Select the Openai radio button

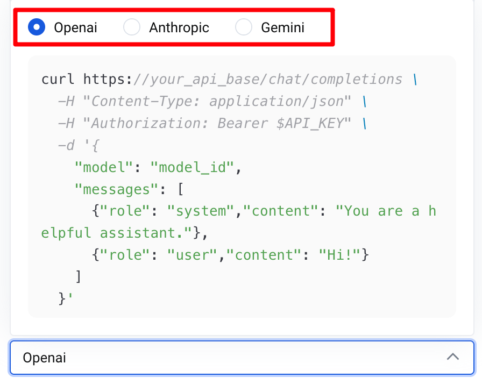pyautogui.click(x=37, y=27)
